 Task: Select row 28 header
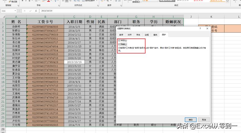pyautogui.click(x=3, y=129)
